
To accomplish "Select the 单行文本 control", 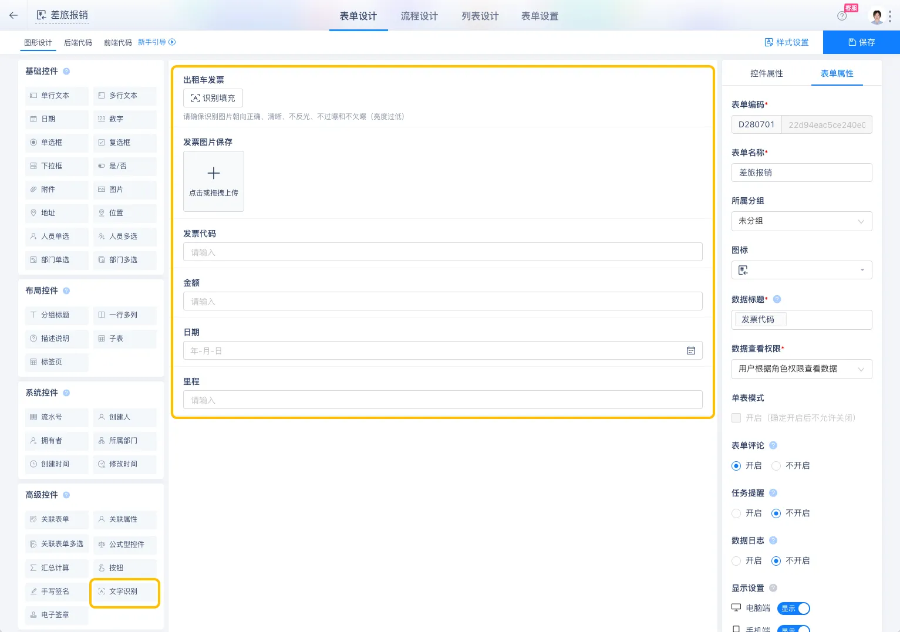I will 57,96.
